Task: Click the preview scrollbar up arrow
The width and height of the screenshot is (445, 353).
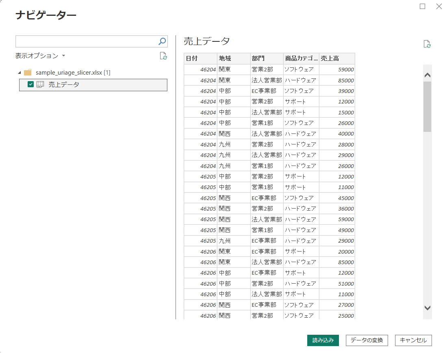Action: point(428,75)
